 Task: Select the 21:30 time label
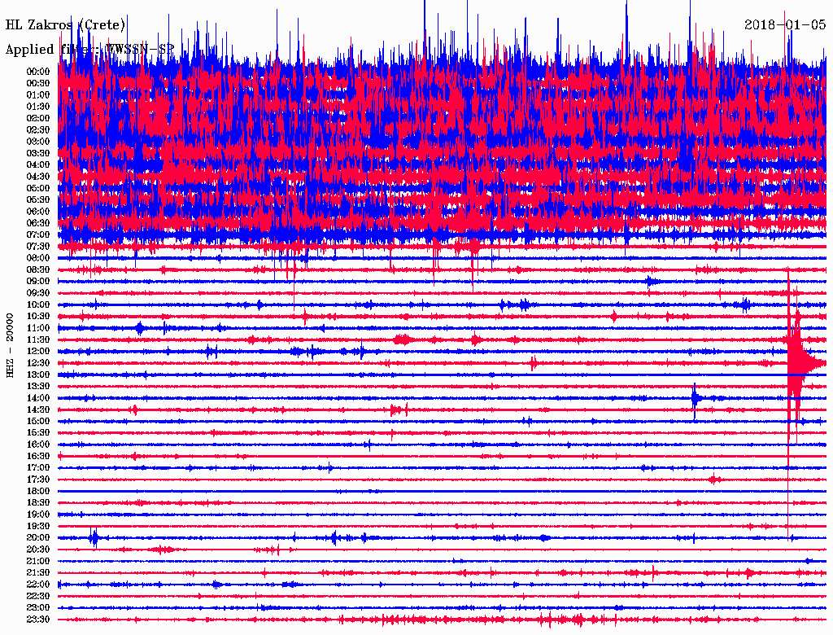click(x=38, y=573)
